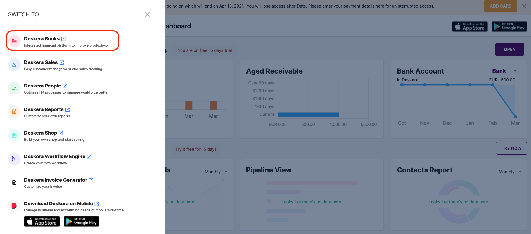Select Deskera Sales title
Image resolution: width=531 pixels, height=234 pixels.
click(x=41, y=62)
